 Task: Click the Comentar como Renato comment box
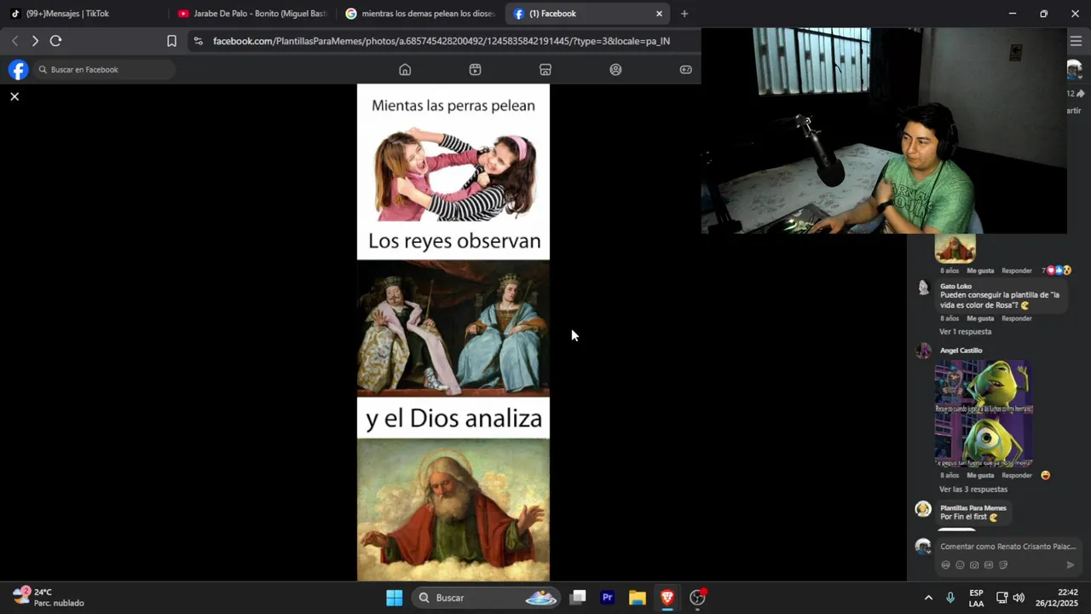(1007, 547)
